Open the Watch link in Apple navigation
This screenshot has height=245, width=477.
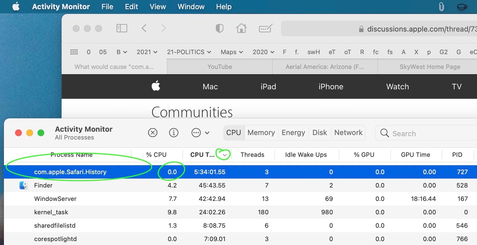coord(397,87)
